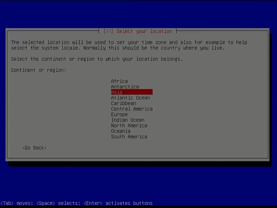Viewport: 277px width, 208px height.
Task: Select Europe as your continent
Action: tap(119, 114)
